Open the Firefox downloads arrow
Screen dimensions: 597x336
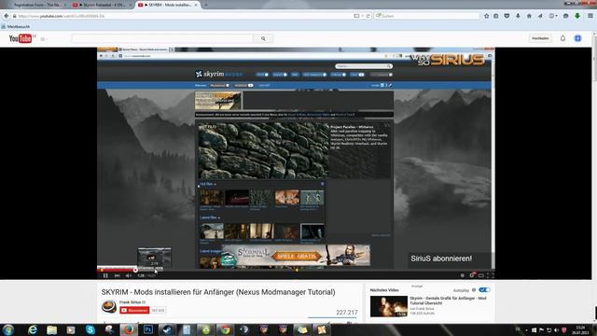[x=518, y=16]
